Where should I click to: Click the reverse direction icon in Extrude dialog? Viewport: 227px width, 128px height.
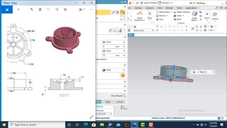[x=111, y=30]
